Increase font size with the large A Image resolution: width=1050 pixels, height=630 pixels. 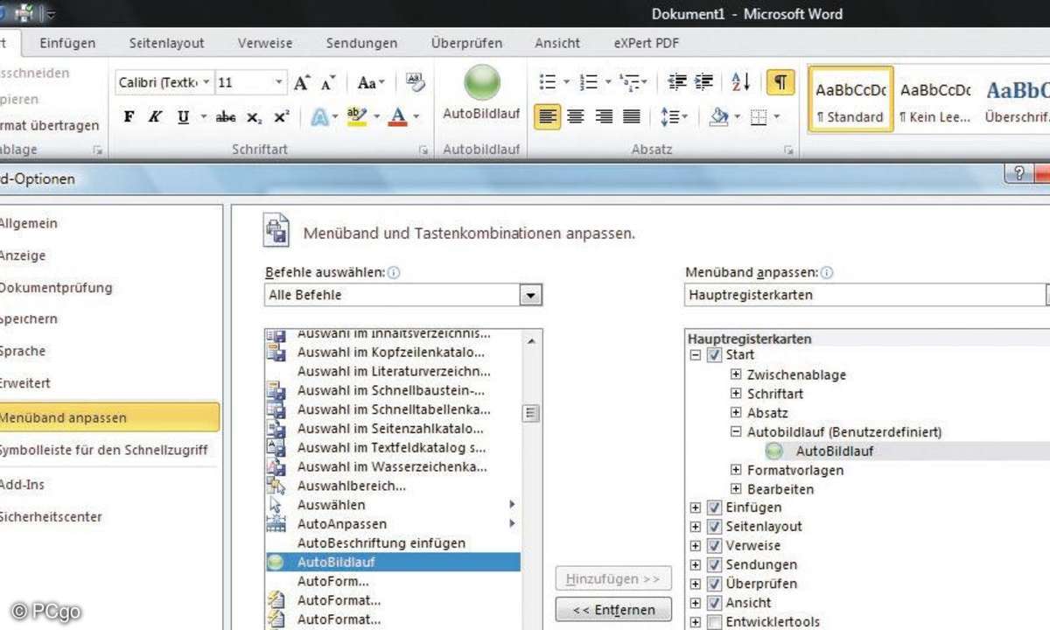(302, 83)
